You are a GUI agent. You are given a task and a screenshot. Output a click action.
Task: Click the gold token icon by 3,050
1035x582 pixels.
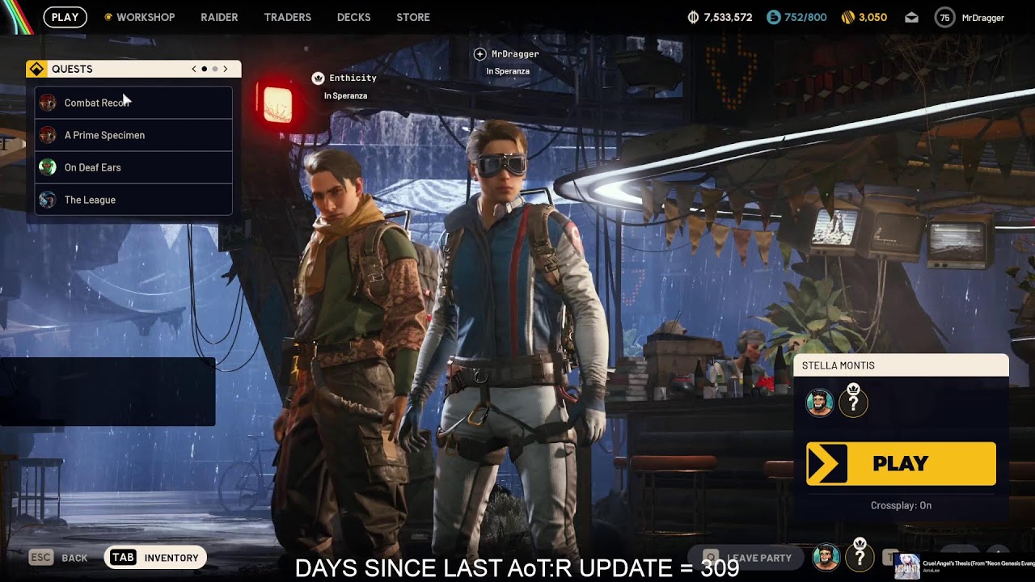(847, 17)
